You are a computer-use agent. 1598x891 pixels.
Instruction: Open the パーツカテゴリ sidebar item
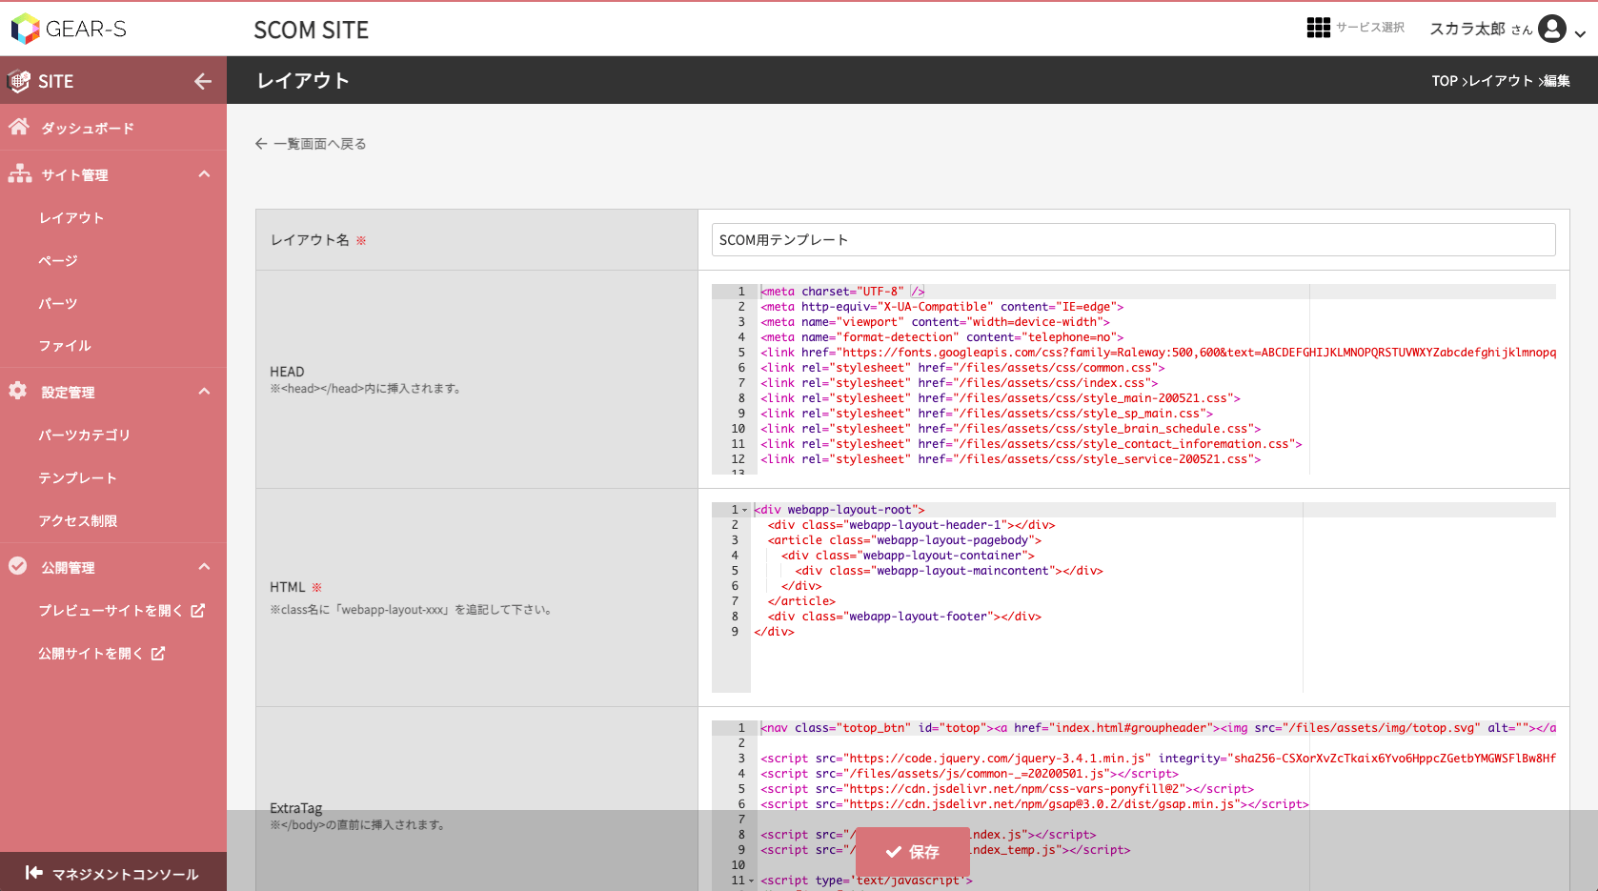pos(84,435)
